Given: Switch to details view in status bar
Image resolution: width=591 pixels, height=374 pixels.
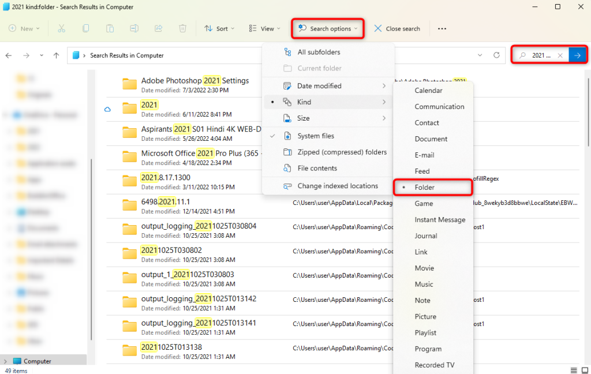Looking at the screenshot, I should coord(574,370).
